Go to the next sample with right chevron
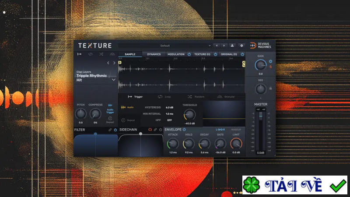This screenshot has width=350, height=197. (114, 63)
